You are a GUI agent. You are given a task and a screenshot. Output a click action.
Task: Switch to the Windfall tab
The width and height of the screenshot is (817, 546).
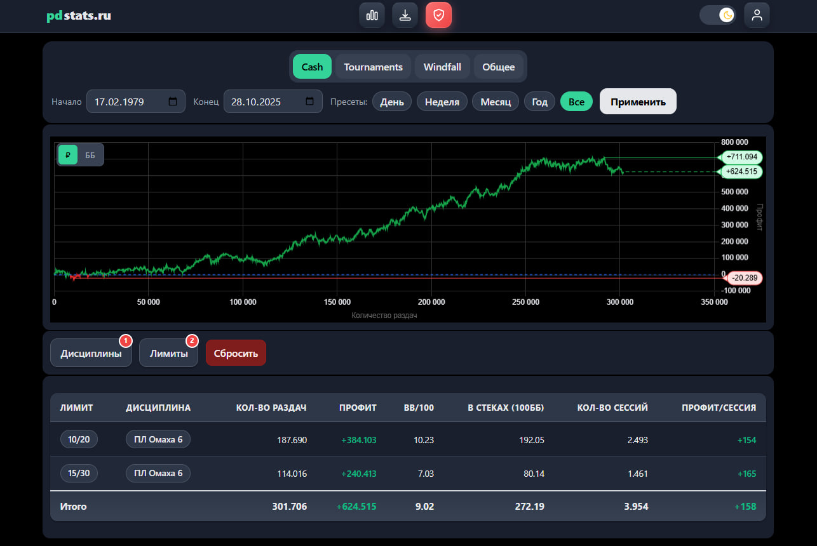pos(442,67)
